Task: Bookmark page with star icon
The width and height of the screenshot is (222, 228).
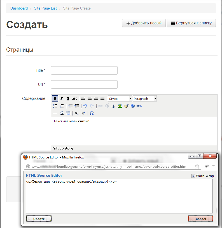Action: 197,166
